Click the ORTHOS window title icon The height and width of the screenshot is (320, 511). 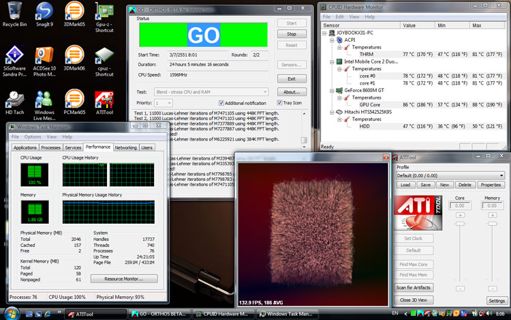point(132,10)
